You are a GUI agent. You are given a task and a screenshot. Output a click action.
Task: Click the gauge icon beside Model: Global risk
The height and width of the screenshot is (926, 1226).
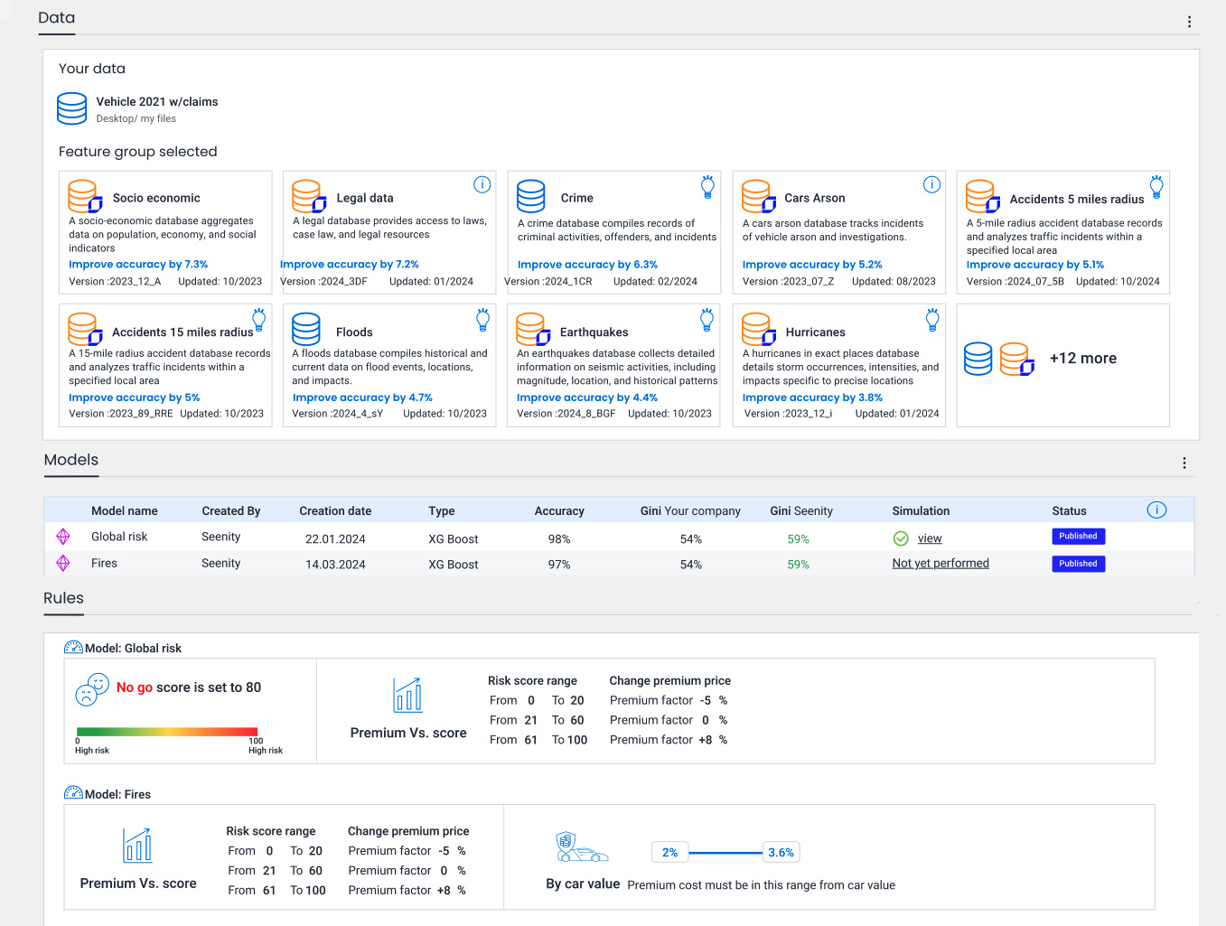click(x=73, y=648)
